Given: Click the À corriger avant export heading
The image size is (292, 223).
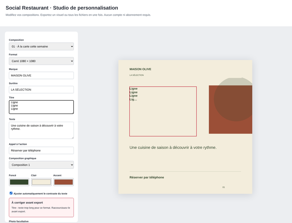Looking at the screenshot, I should (27, 202).
